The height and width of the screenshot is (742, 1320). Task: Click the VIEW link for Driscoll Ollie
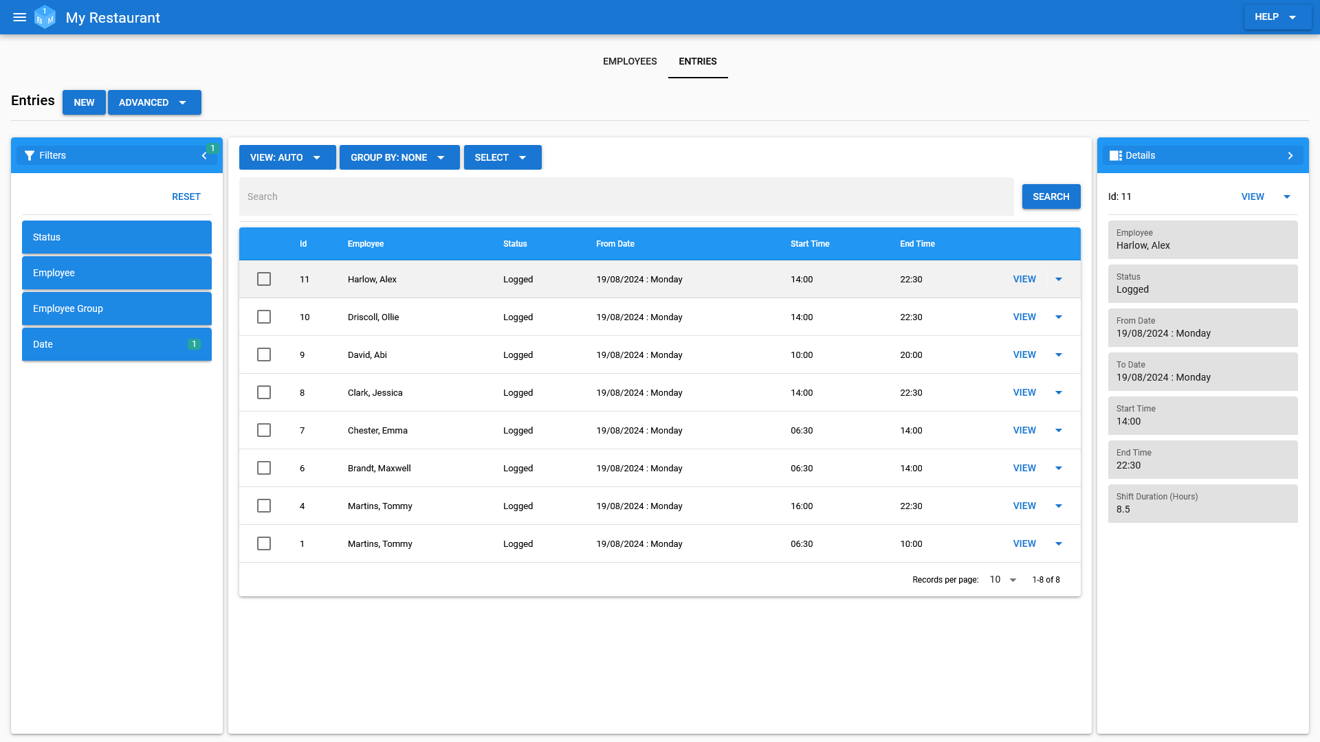pyautogui.click(x=1024, y=316)
